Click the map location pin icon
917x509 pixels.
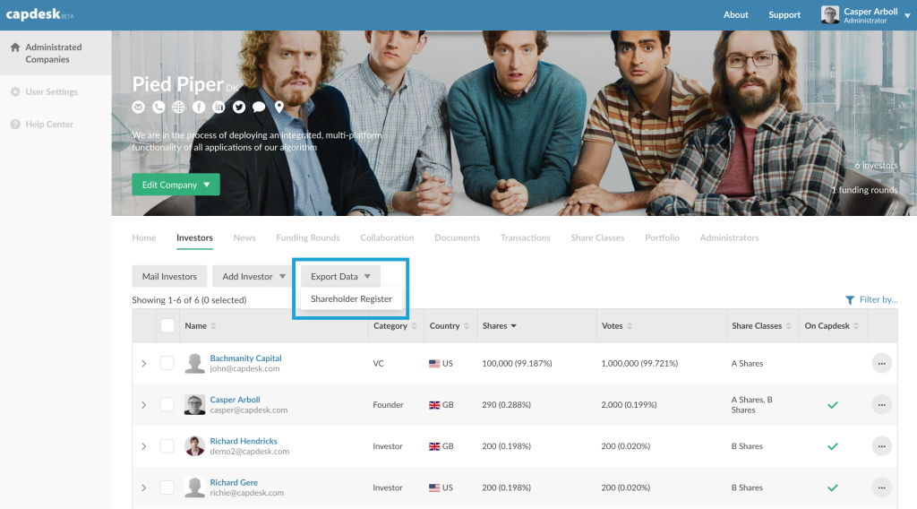pyautogui.click(x=279, y=107)
